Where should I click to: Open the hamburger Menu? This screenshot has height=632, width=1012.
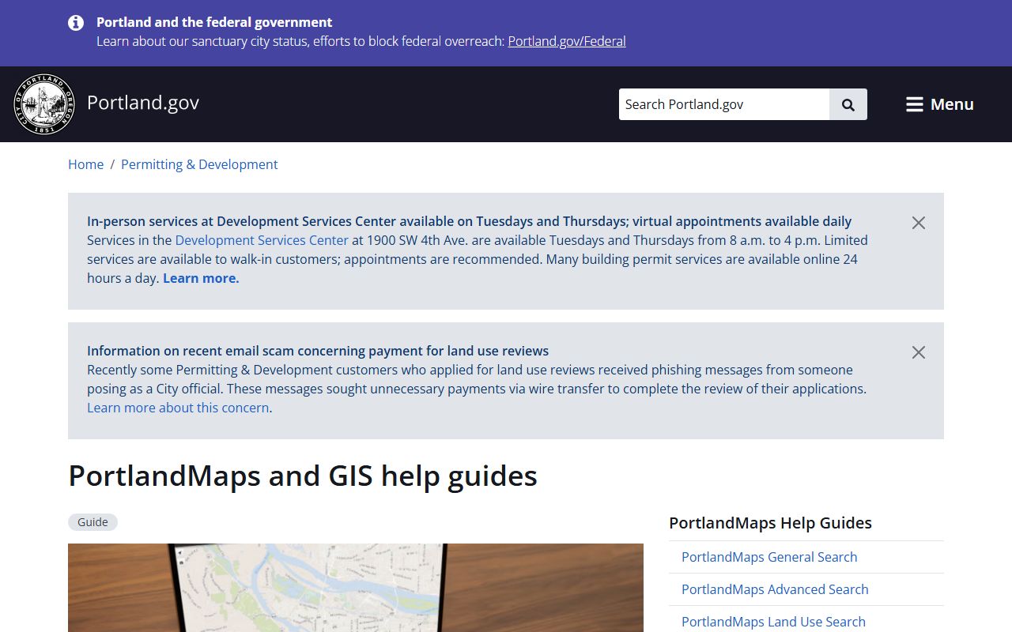[x=939, y=104]
